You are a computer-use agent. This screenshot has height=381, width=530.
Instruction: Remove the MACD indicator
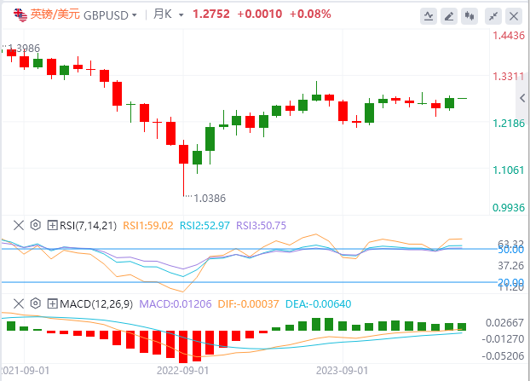pos(19,303)
